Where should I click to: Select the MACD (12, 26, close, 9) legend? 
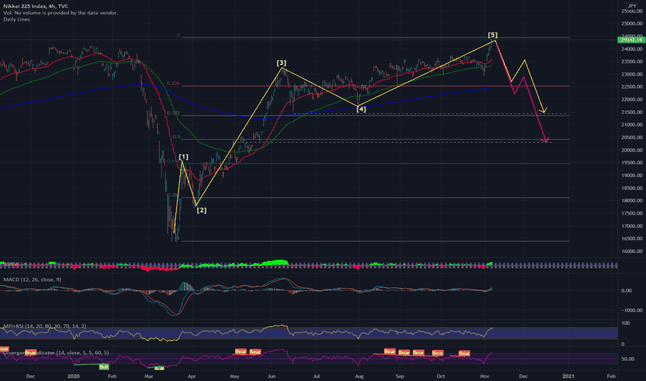coord(32,280)
